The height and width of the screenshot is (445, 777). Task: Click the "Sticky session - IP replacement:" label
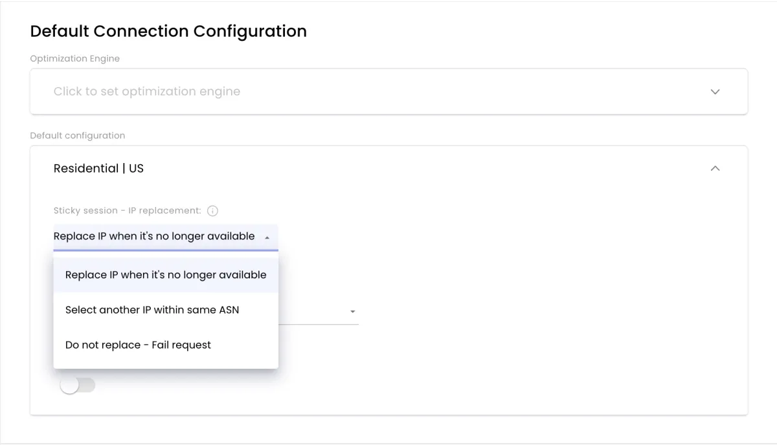(128, 211)
